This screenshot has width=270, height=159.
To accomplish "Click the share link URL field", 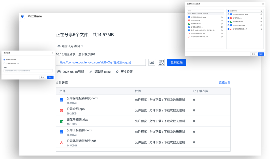I will (101, 62).
